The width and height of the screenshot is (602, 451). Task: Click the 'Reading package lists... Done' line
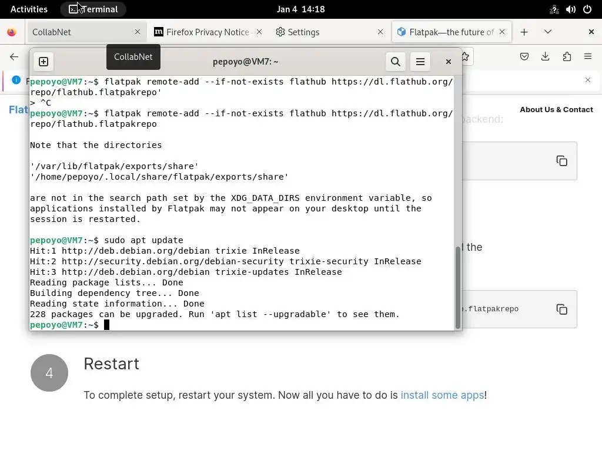[107, 282]
